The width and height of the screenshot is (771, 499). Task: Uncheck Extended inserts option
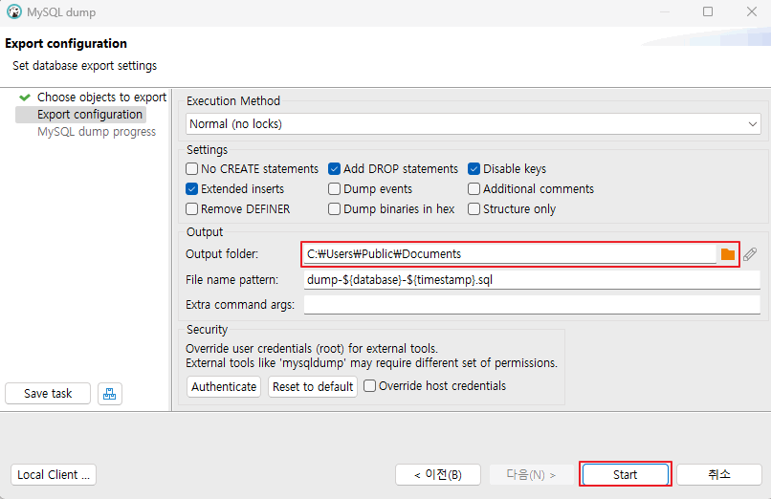pyautogui.click(x=191, y=189)
